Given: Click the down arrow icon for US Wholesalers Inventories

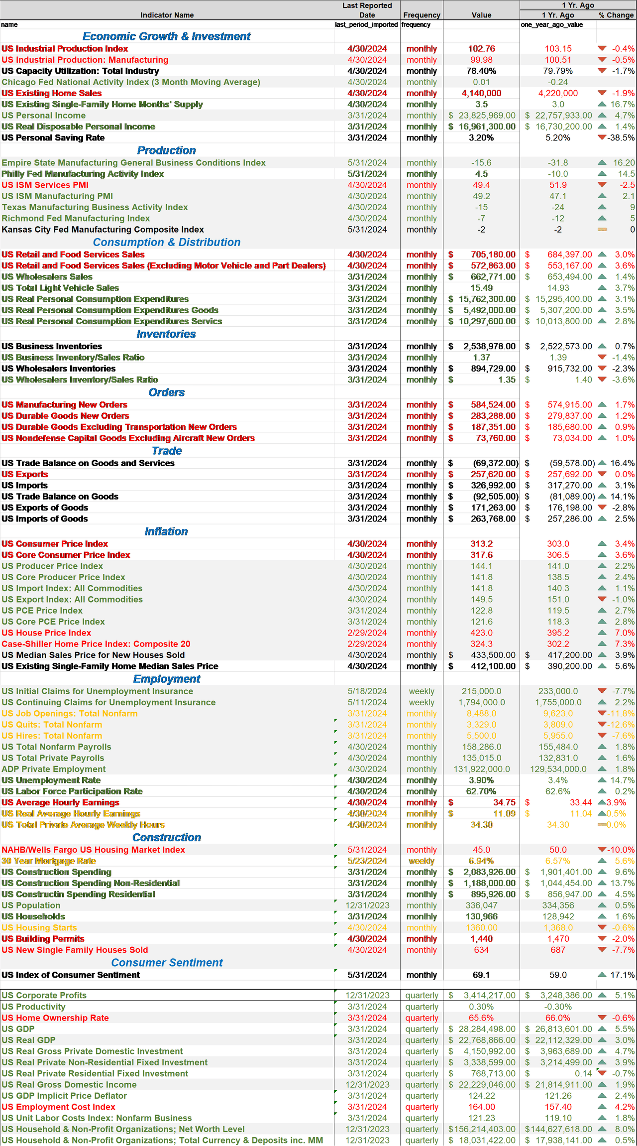Looking at the screenshot, I should click(x=602, y=368).
